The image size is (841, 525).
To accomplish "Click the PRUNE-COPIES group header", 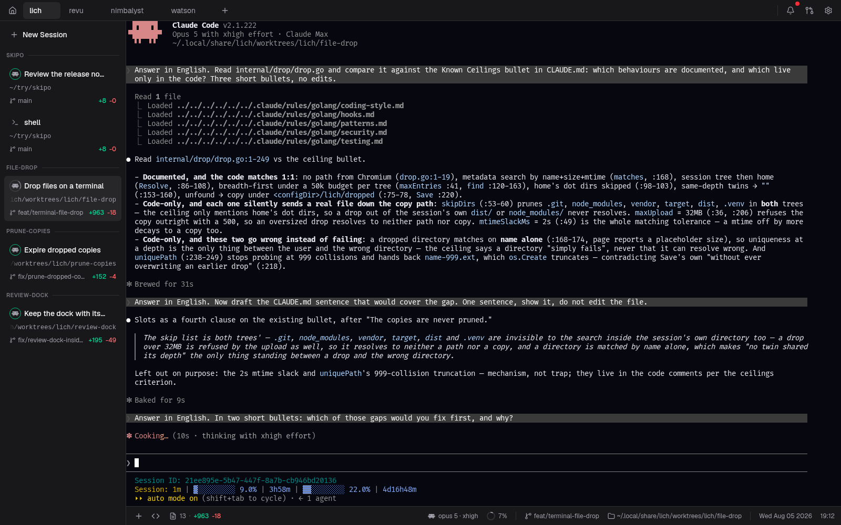I will pyautogui.click(x=28, y=231).
